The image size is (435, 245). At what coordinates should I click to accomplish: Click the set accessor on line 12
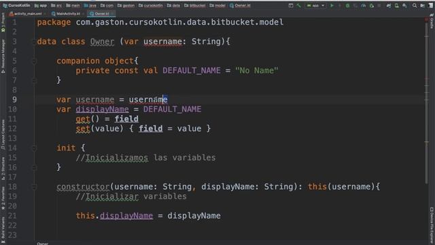tap(83, 129)
